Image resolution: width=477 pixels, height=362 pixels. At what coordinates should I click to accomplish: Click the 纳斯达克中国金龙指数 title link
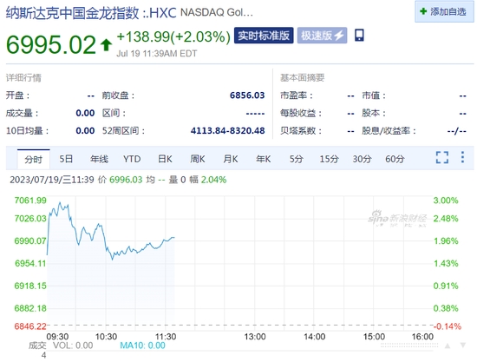click(x=72, y=13)
